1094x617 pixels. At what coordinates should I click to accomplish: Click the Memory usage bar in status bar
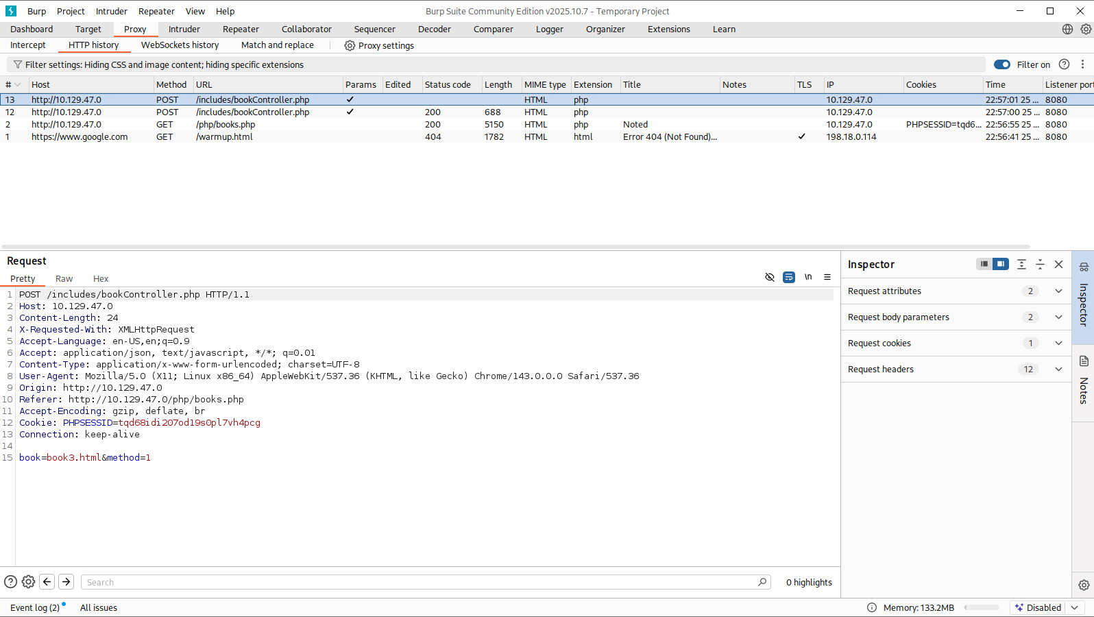[982, 607]
